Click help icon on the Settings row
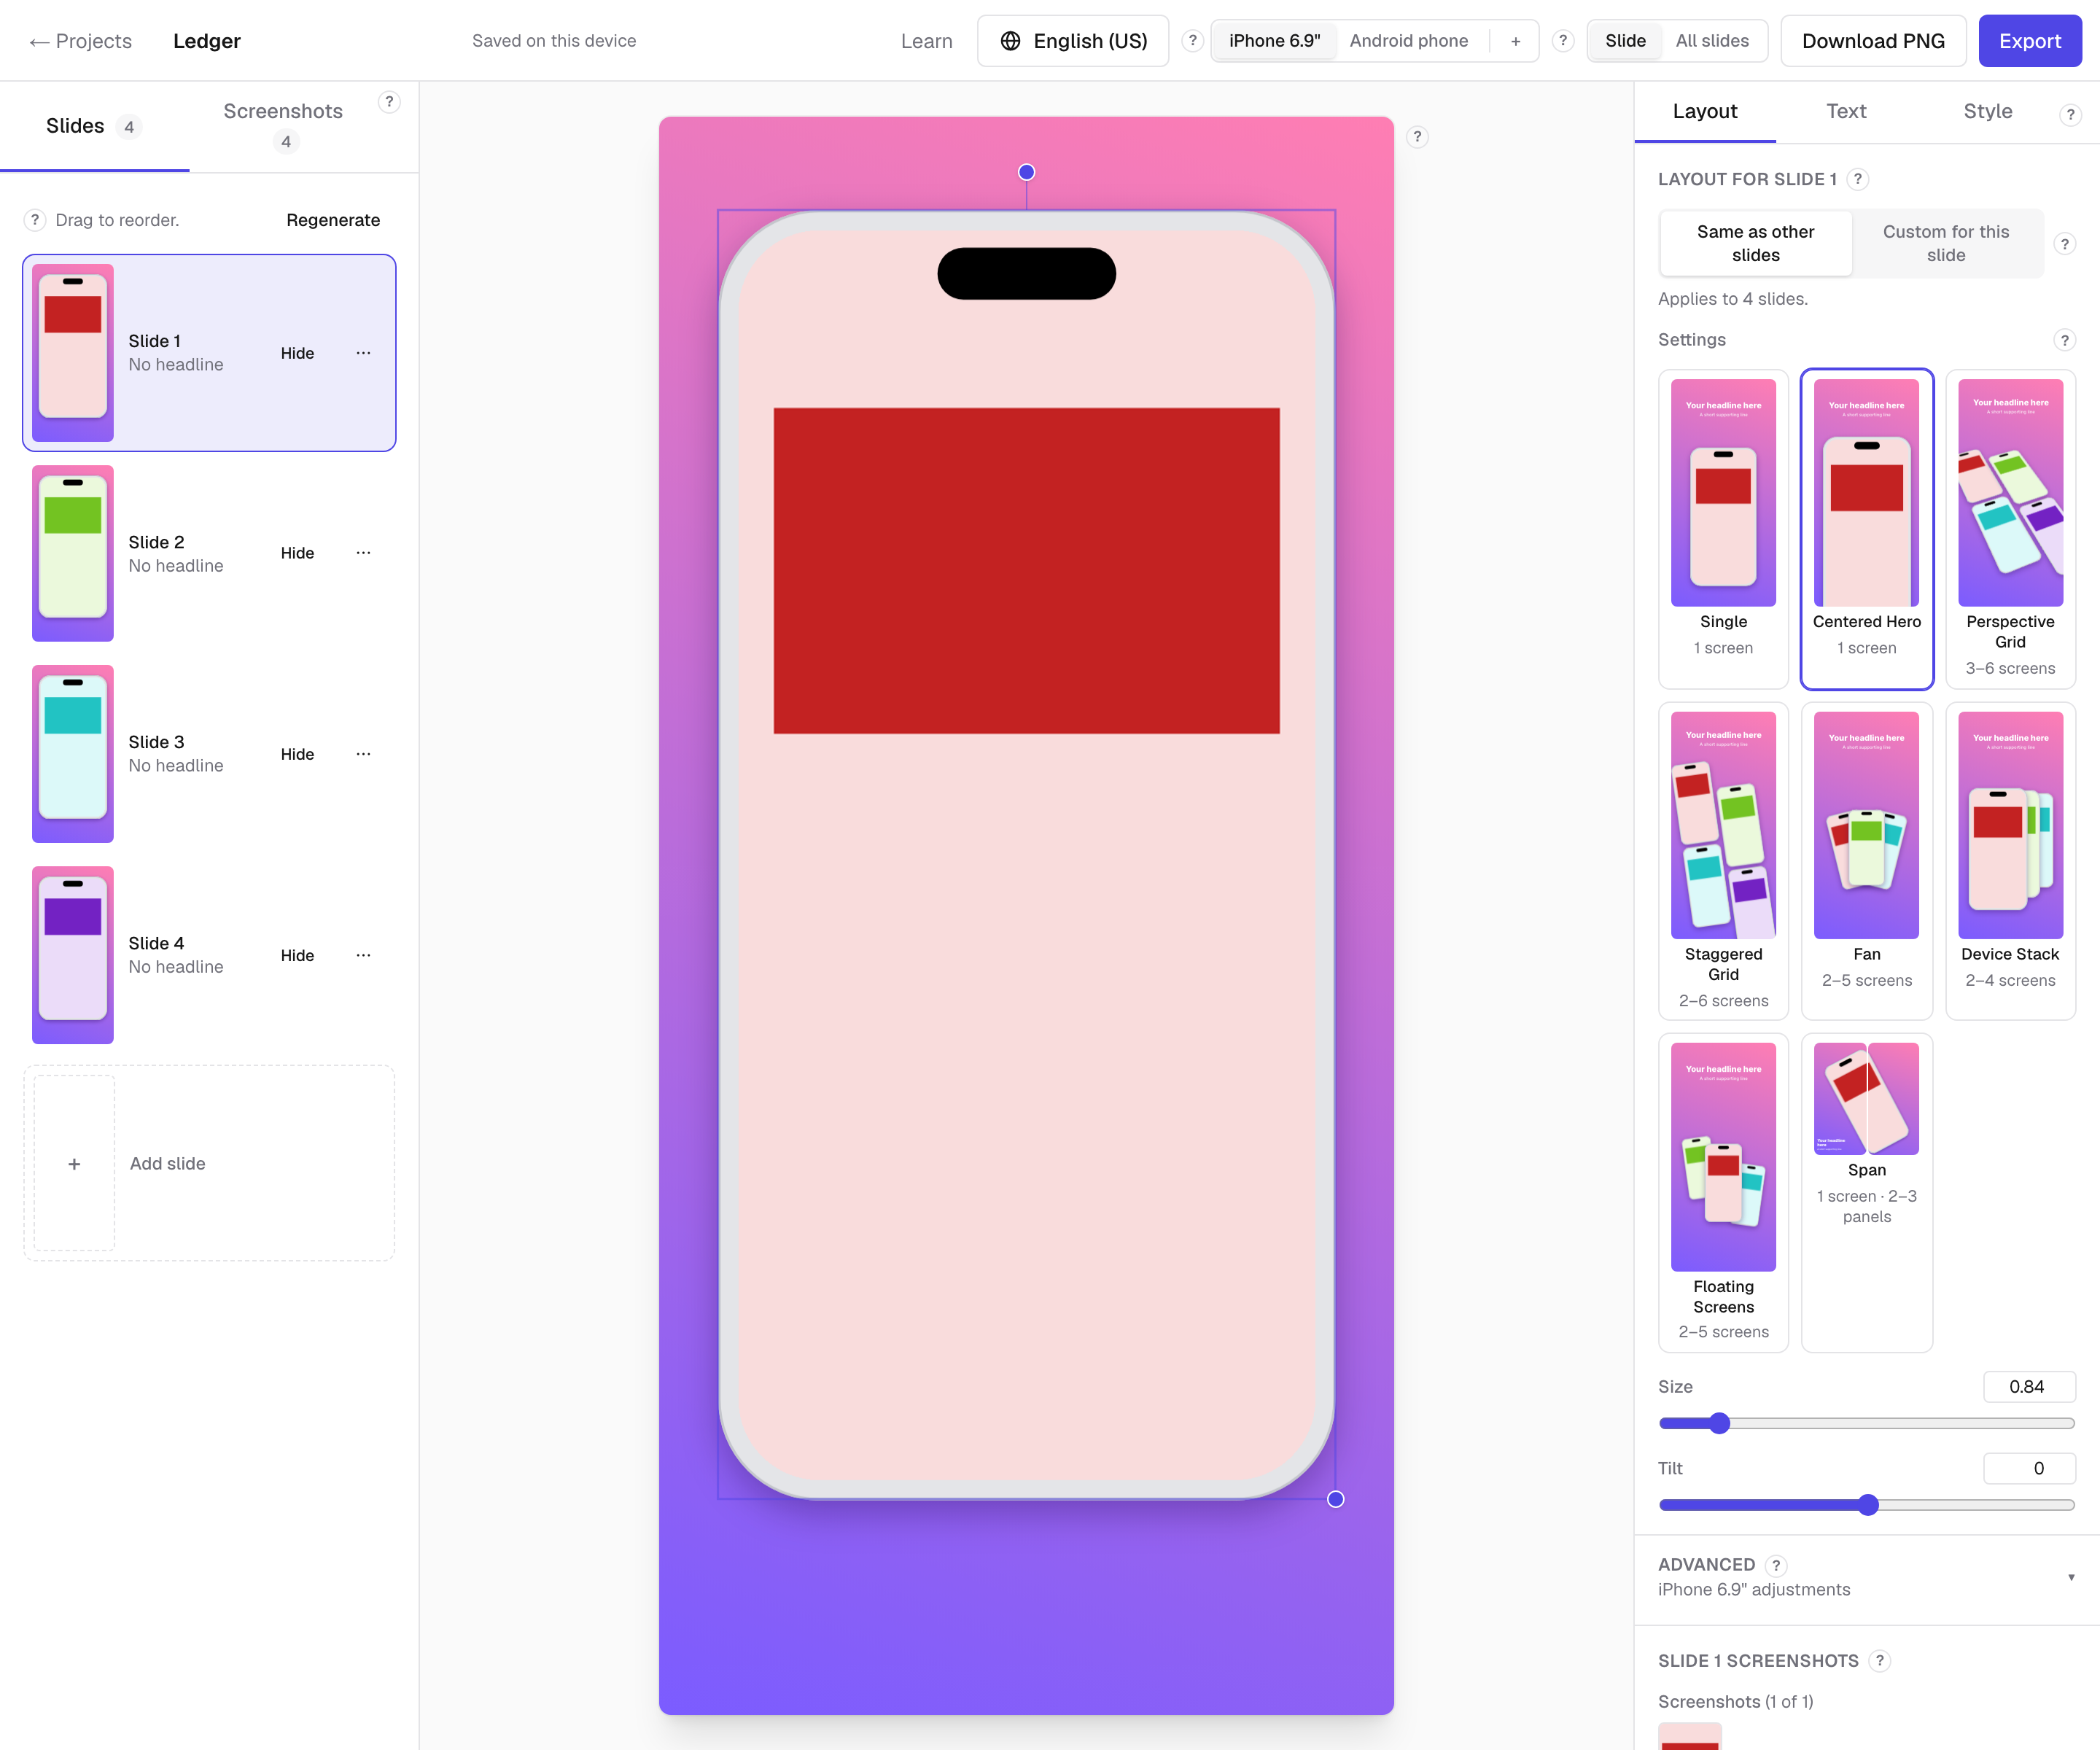The height and width of the screenshot is (1750, 2100). [2065, 340]
